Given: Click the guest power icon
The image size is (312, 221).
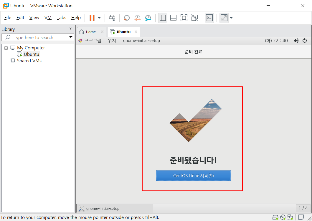Looking at the screenshot, I should pyautogui.click(x=305, y=41).
